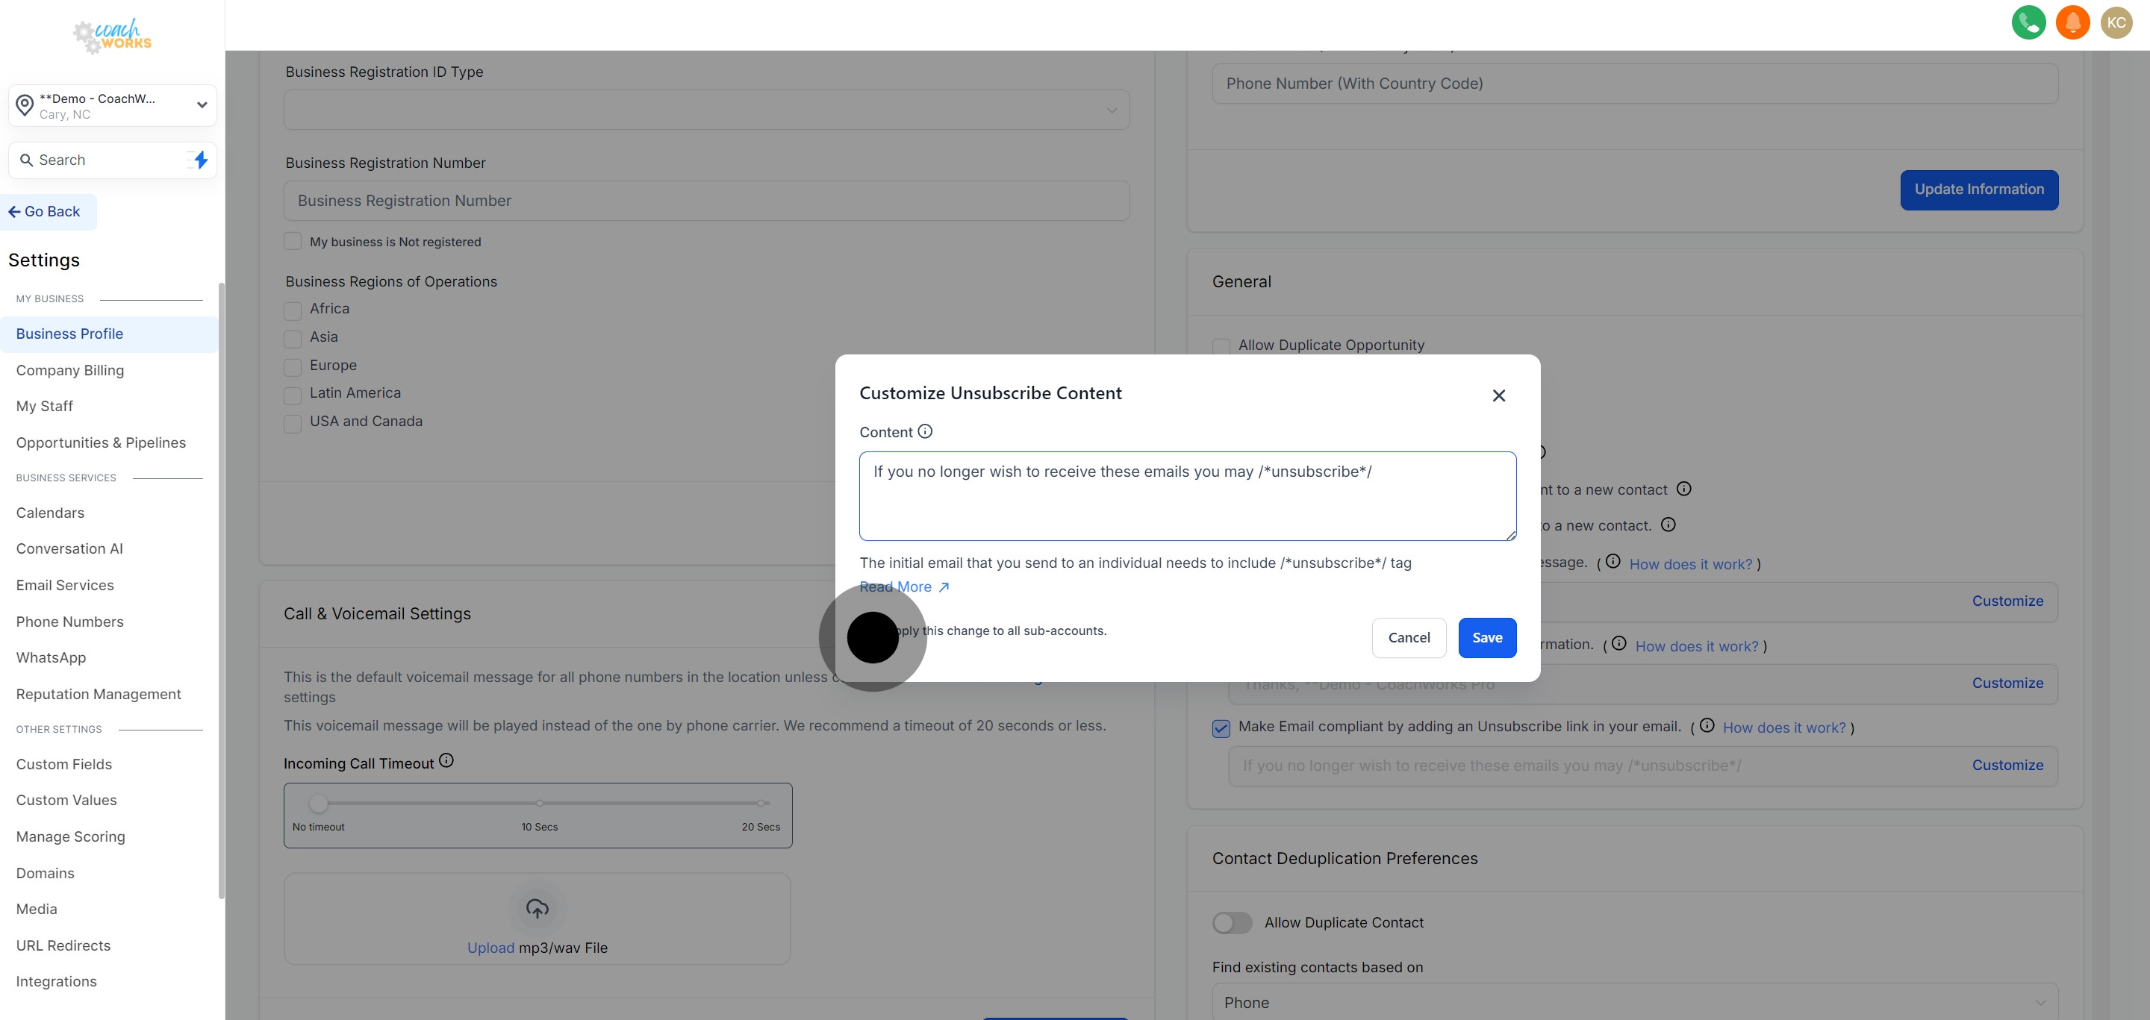Viewport: 2150px width, 1020px height.
Task: Click the Save button in the dialog
Action: pos(1486,637)
